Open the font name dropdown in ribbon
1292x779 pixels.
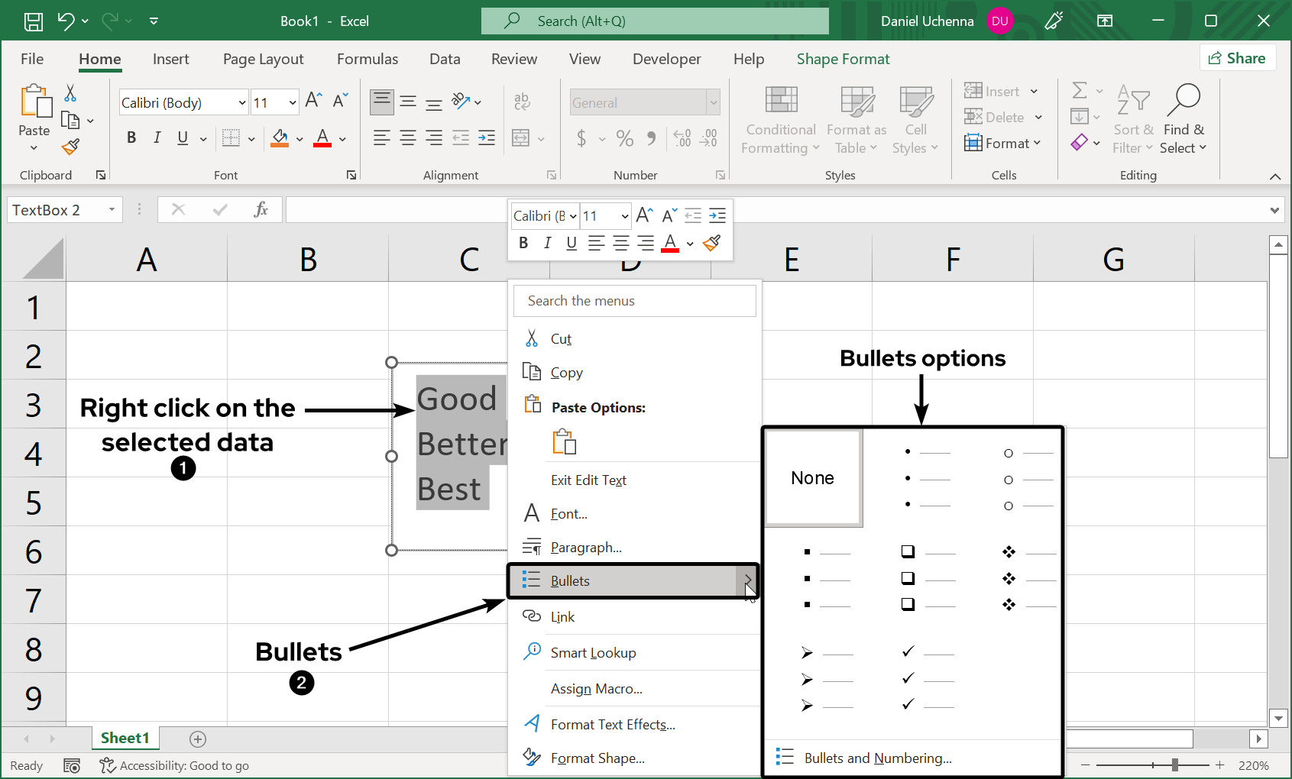click(242, 102)
